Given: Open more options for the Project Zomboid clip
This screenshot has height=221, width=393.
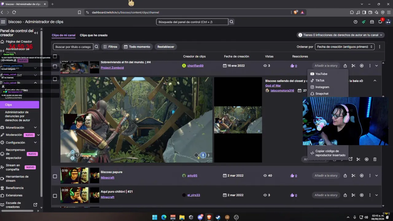Looking at the screenshot, I should point(370,66).
